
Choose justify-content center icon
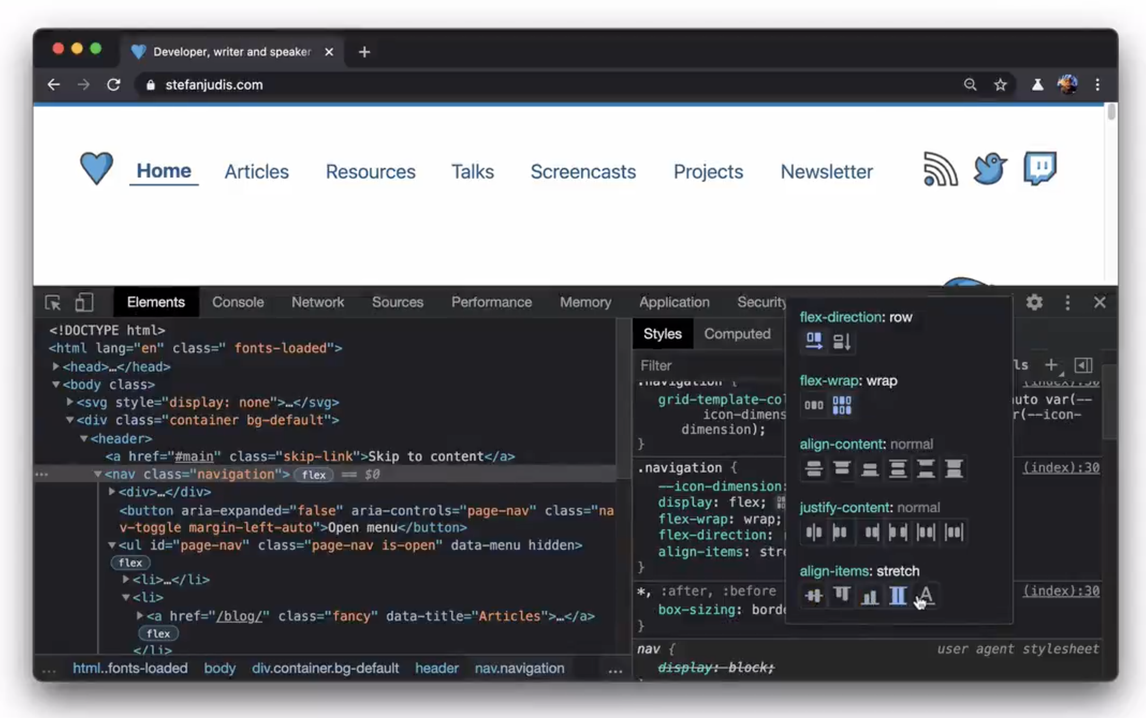(x=813, y=532)
